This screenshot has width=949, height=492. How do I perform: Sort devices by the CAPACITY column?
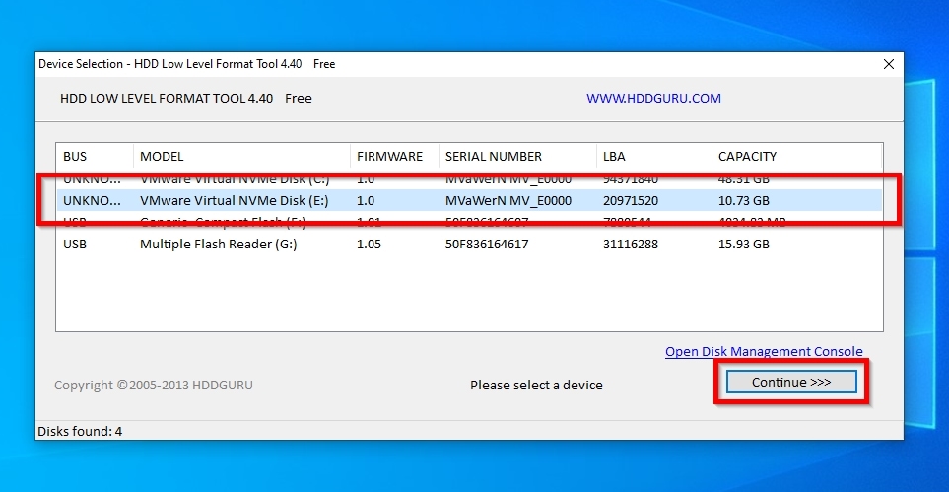click(794, 156)
